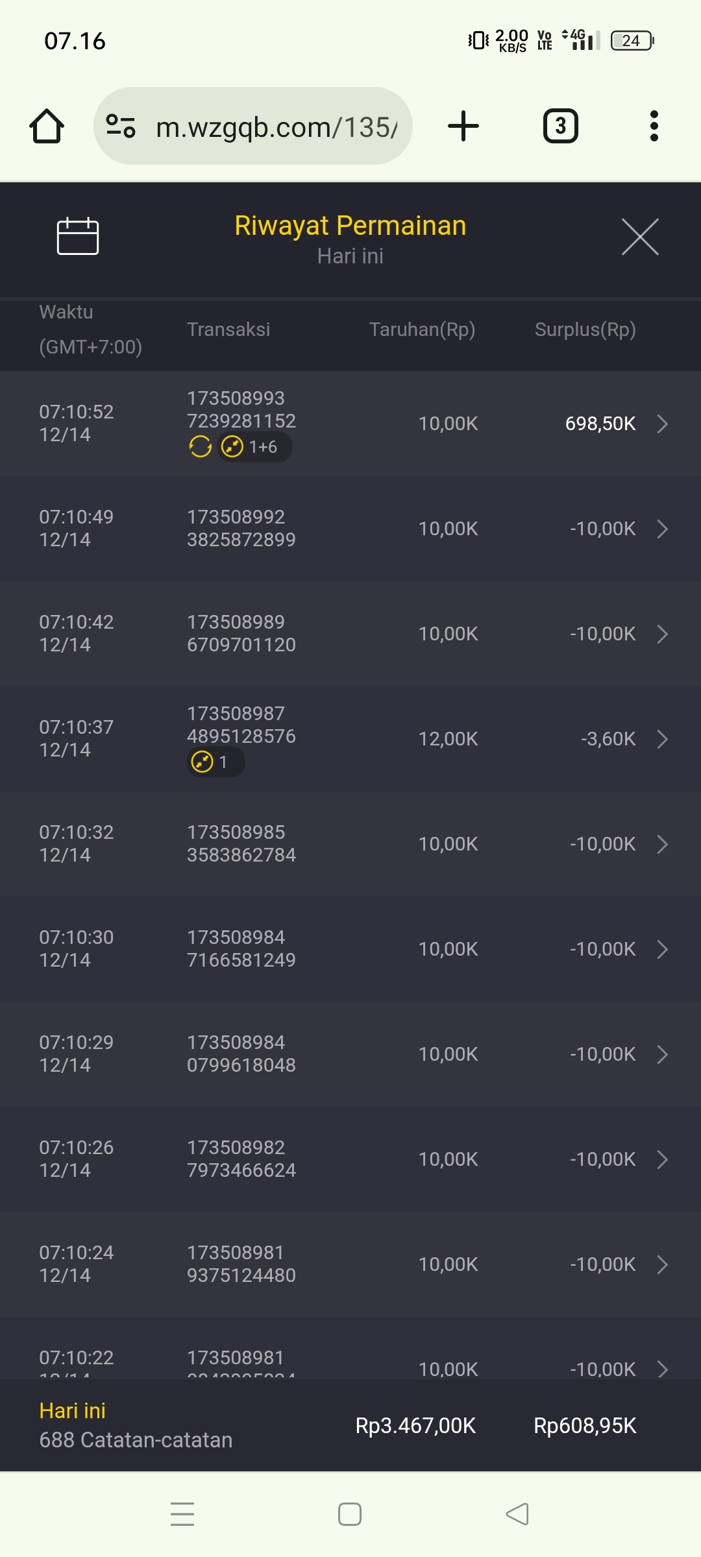Select transaction 173508989 6709701120

[x=241, y=633]
